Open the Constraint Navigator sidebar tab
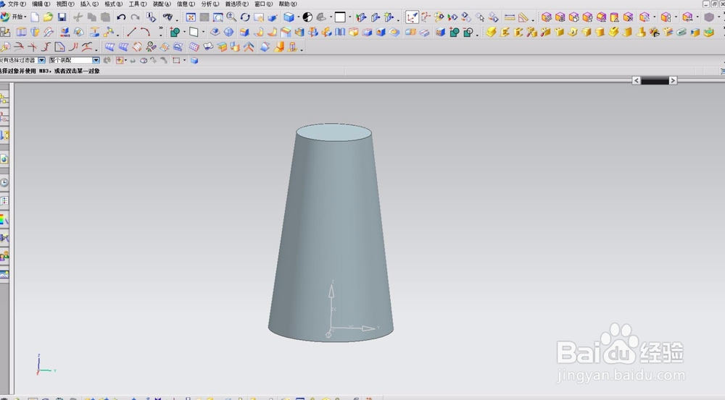Screen dimensions: 725x400 click(x=4, y=117)
